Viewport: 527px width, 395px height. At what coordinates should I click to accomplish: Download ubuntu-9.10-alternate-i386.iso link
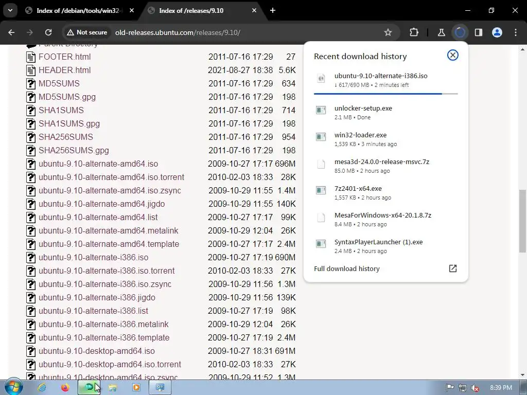[x=94, y=258]
